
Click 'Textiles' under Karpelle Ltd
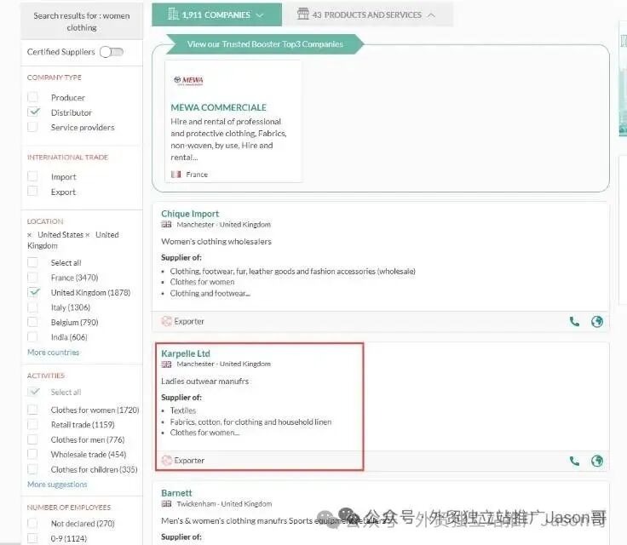pyautogui.click(x=183, y=410)
